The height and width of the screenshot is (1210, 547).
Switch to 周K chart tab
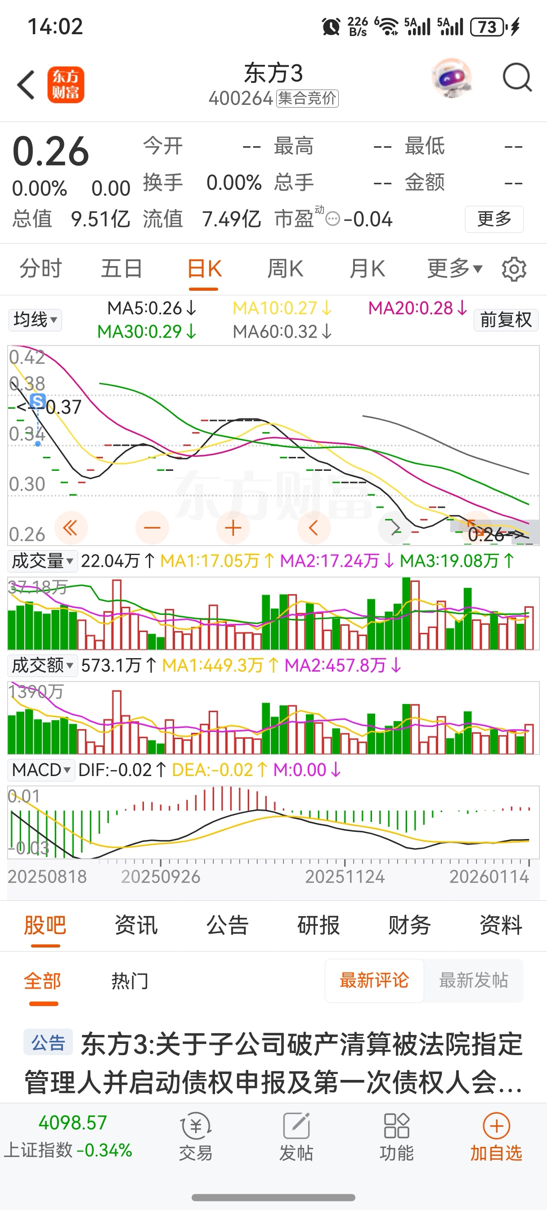pos(285,269)
